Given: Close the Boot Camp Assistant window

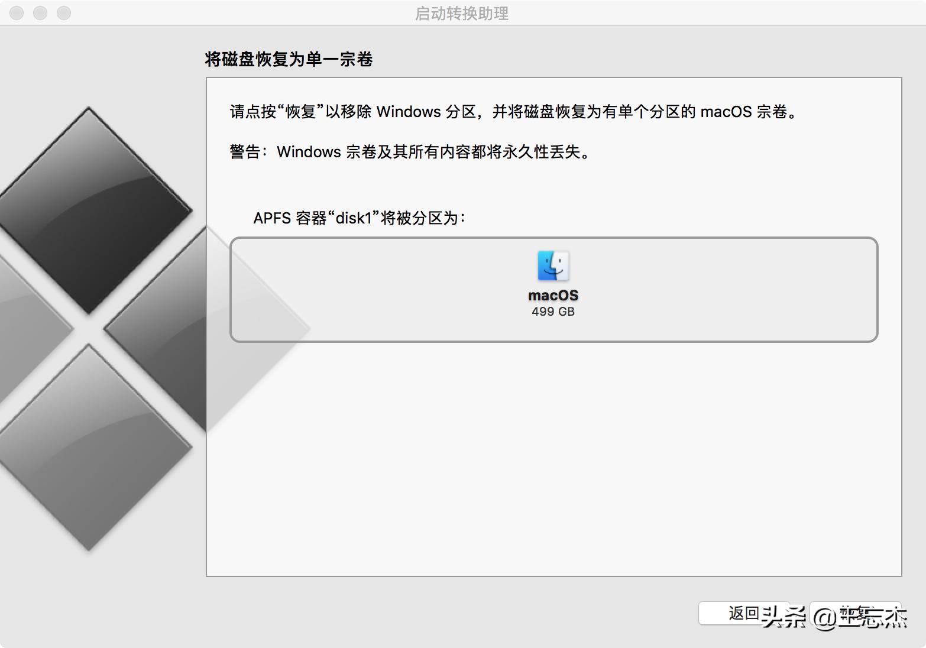Looking at the screenshot, I should tap(16, 13).
